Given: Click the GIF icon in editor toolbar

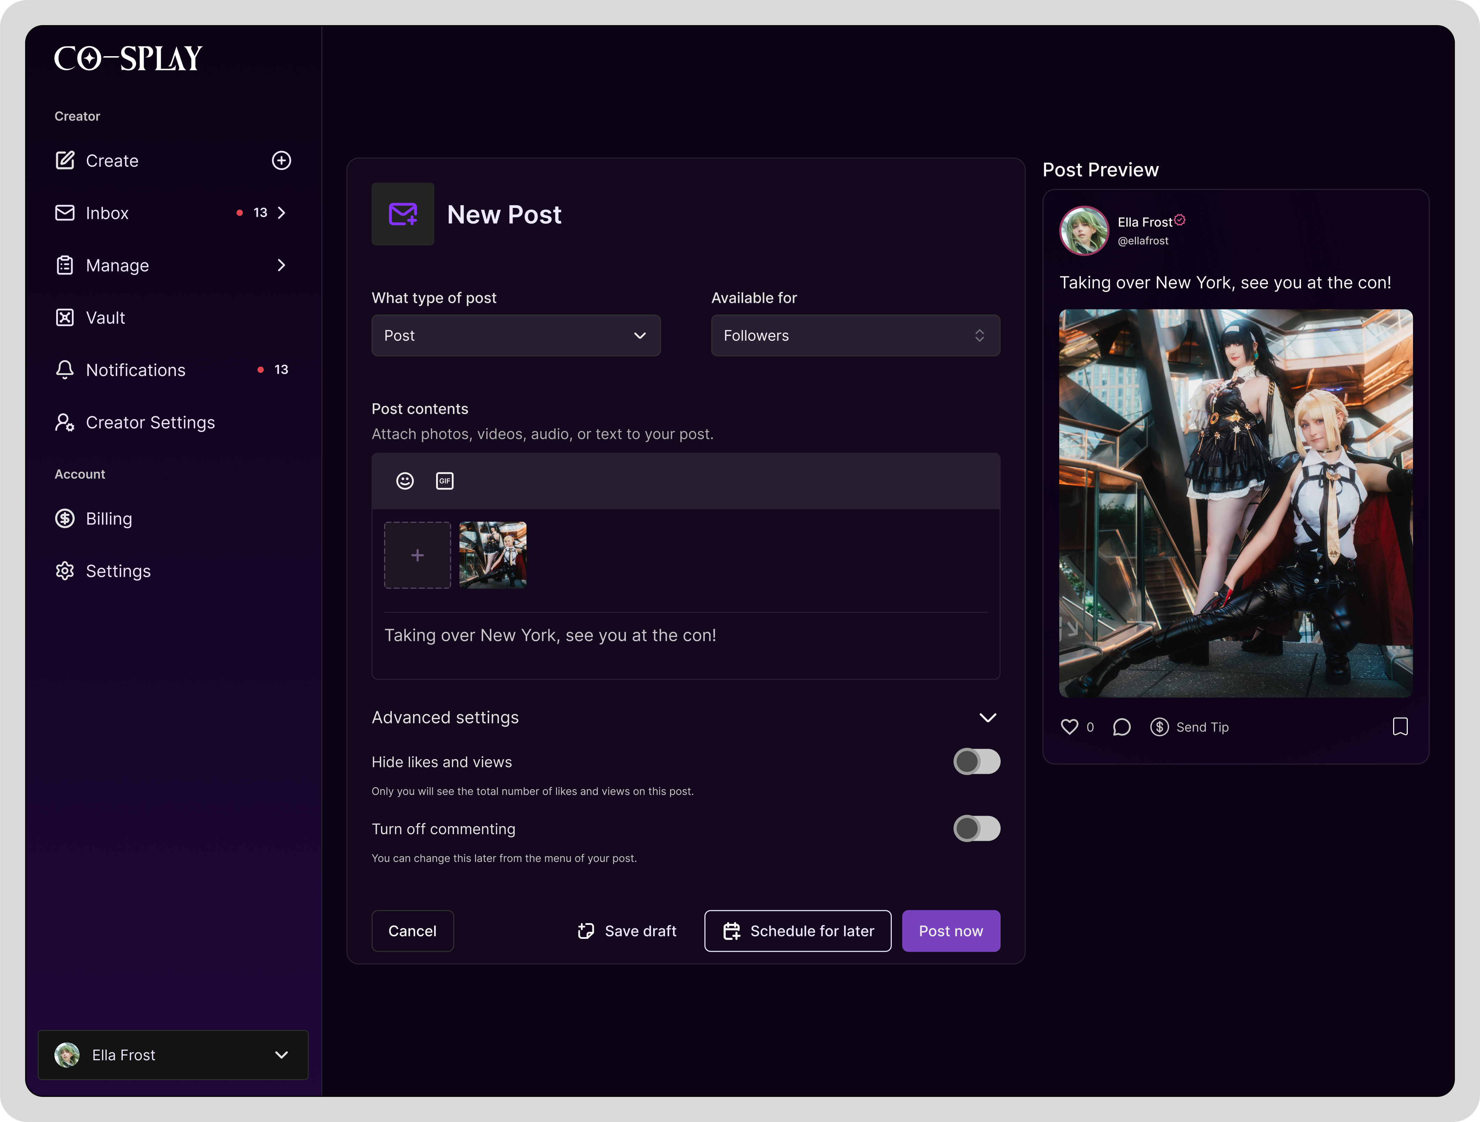Looking at the screenshot, I should point(444,481).
